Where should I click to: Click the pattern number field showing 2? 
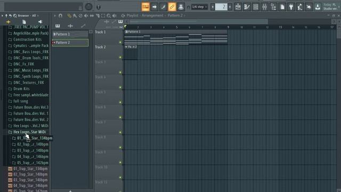[221, 7]
